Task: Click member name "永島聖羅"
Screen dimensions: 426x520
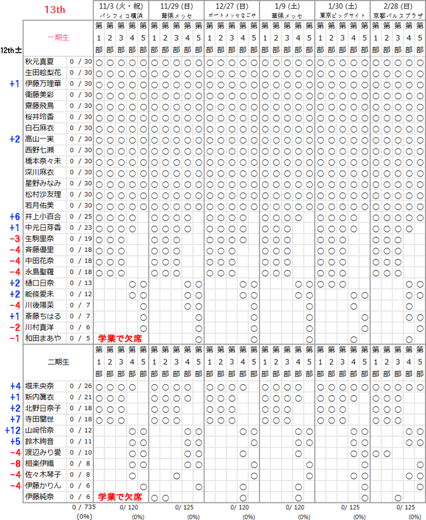Action: coord(39,272)
